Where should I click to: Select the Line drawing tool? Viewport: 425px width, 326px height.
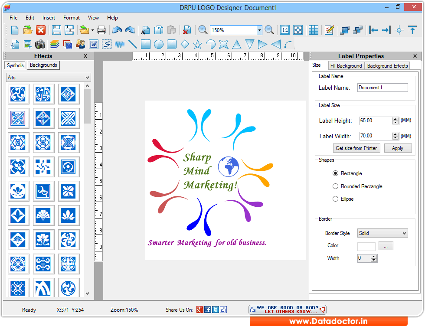[133, 44]
